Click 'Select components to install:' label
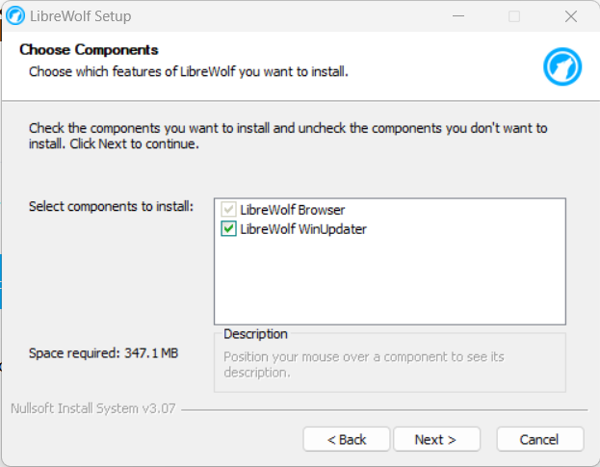 (111, 206)
